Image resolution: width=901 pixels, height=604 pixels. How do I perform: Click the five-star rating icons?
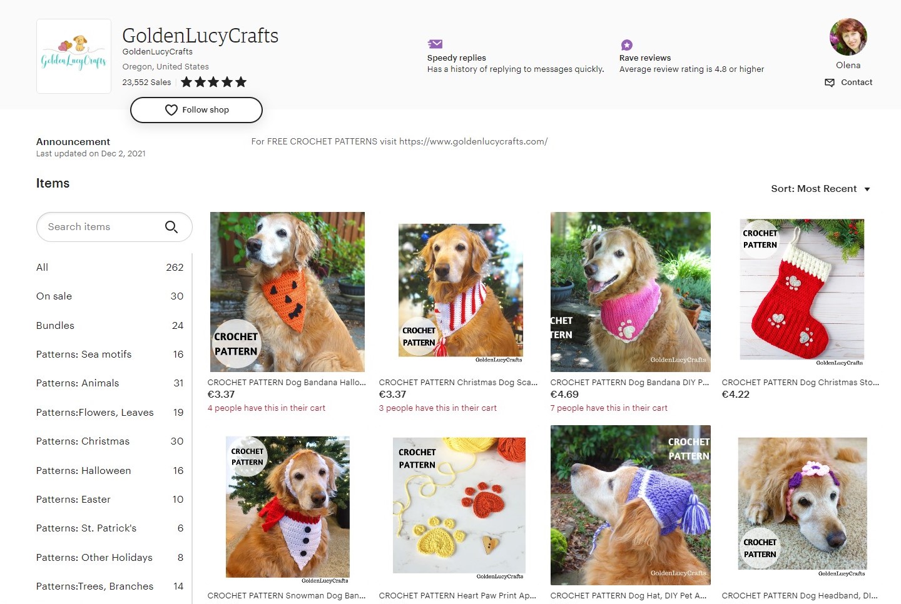pos(213,81)
